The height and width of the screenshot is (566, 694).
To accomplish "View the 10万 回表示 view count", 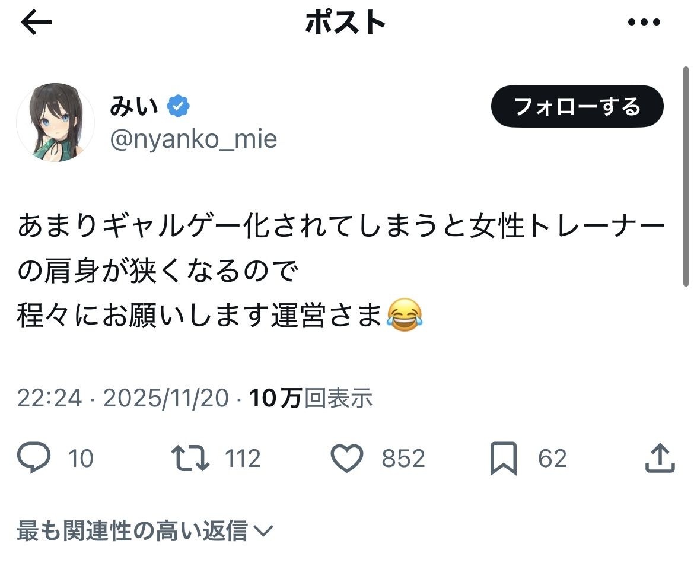I will click(x=311, y=398).
